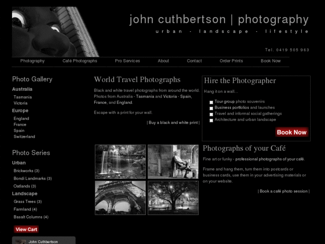Open Bondi Landmarks (3) series
325x244 pixels.
(x=33, y=178)
